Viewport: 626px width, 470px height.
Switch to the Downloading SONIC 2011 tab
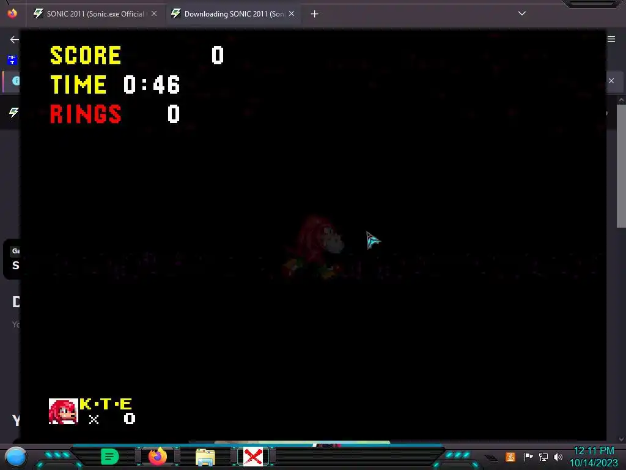(x=234, y=14)
